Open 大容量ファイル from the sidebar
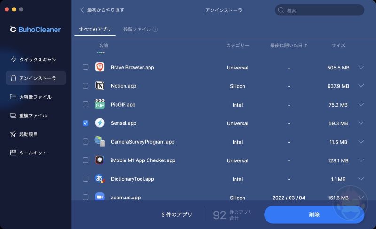 [x=36, y=97]
